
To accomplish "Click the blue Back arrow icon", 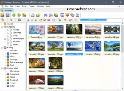I will click(x=28, y=20).
